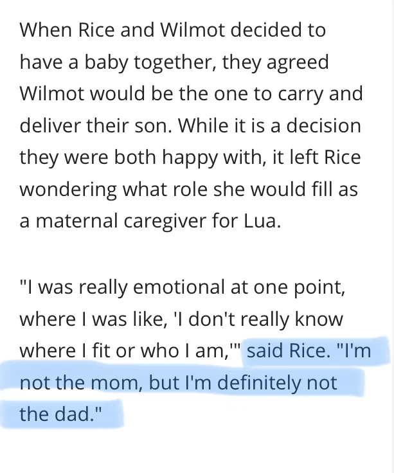
Task: Click the word "know" in the quote
Action: click(319, 319)
